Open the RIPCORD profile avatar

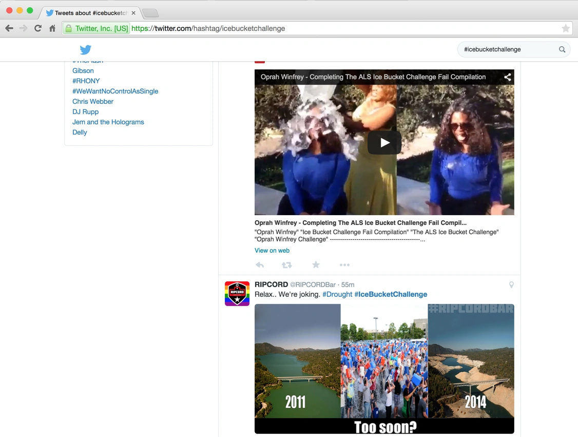(237, 294)
